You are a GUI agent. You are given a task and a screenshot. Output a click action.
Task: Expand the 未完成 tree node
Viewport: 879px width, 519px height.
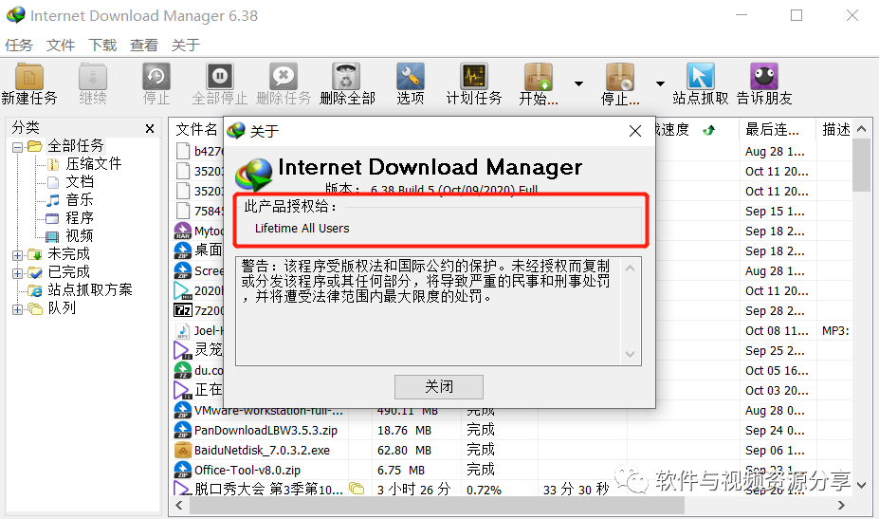[17, 254]
